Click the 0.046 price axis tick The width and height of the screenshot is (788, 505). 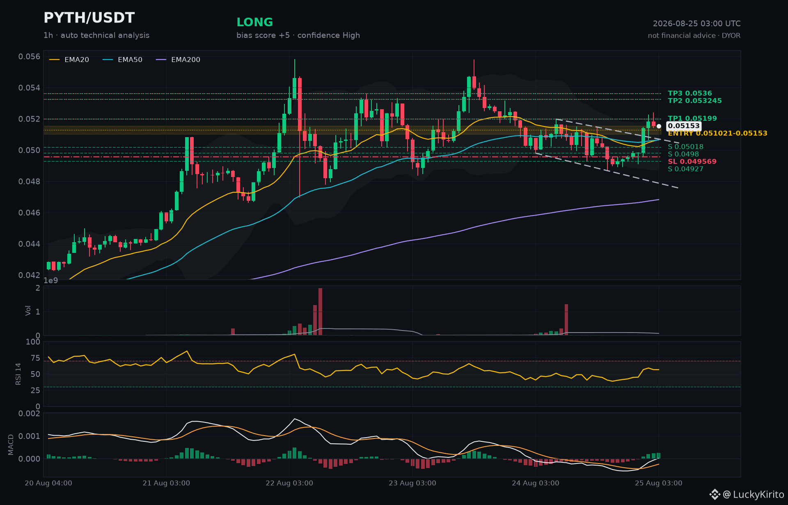(30, 213)
